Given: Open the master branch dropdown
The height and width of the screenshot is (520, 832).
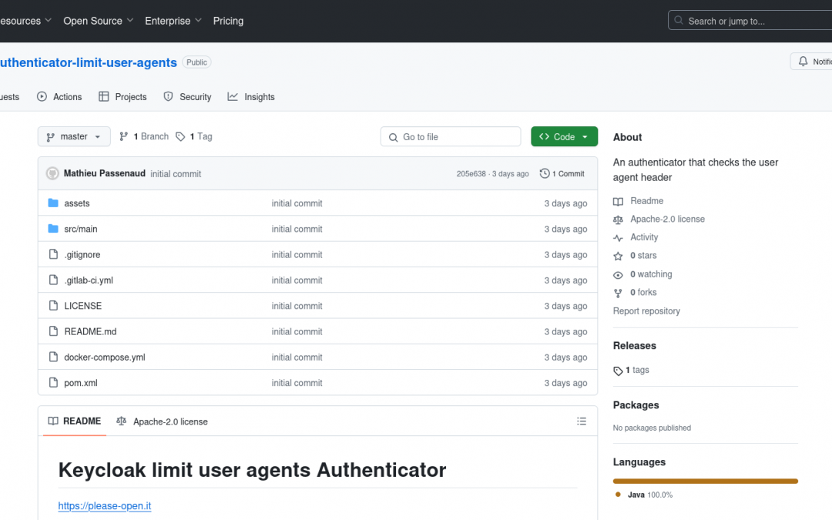Looking at the screenshot, I should [x=74, y=136].
